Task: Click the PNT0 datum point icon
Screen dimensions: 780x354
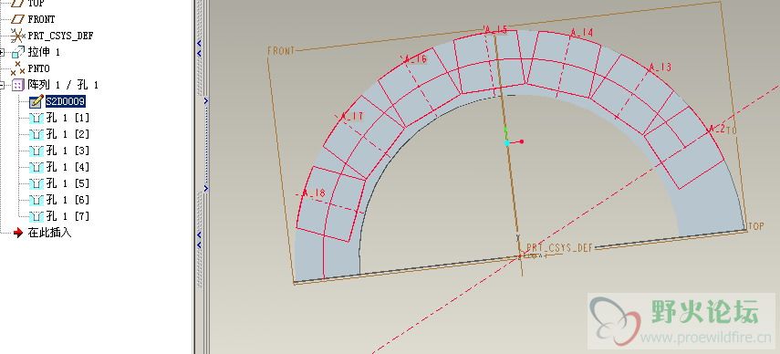Action: click(x=18, y=68)
